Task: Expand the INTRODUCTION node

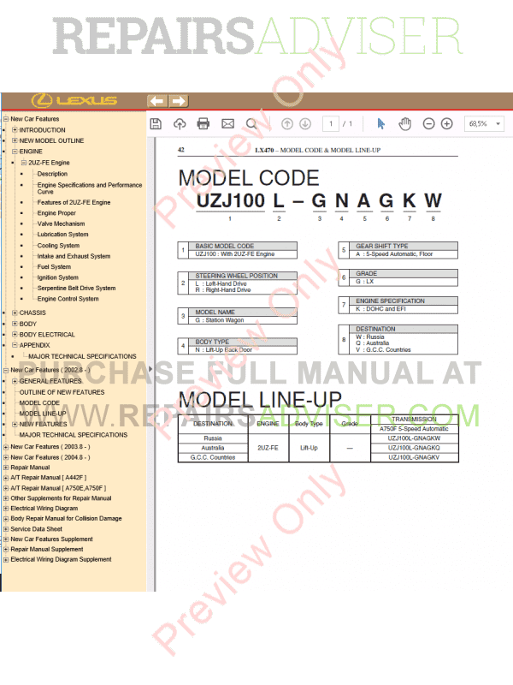Action: click(15, 130)
